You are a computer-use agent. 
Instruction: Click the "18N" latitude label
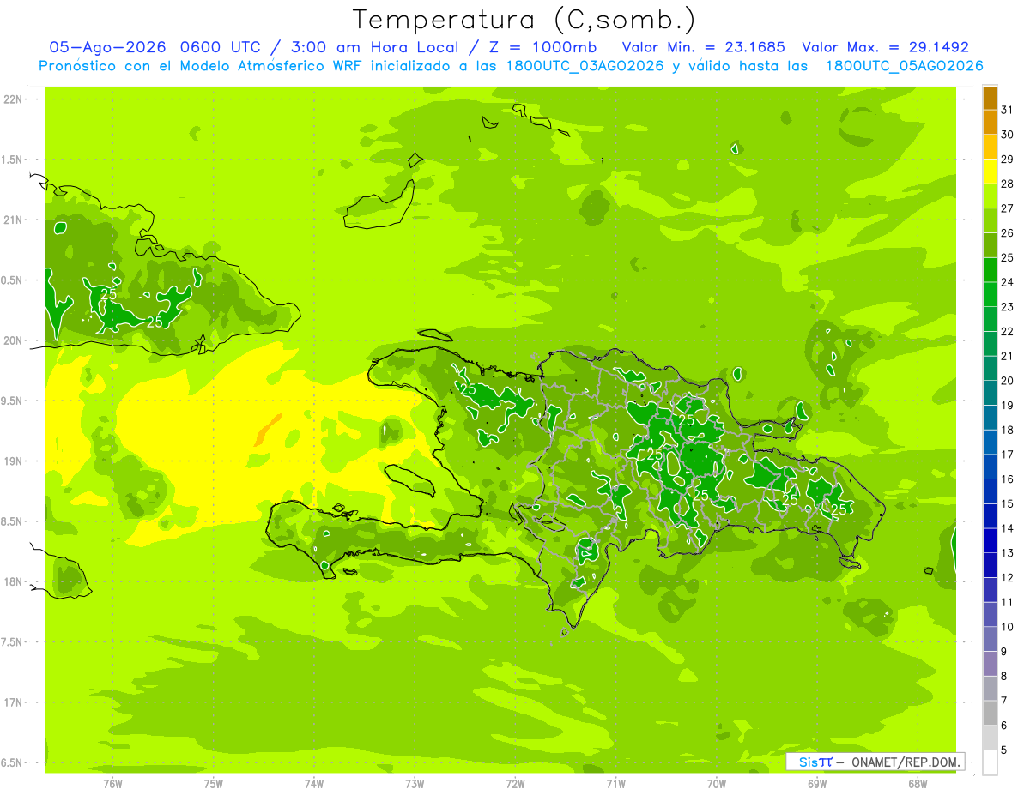(x=13, y=582)
